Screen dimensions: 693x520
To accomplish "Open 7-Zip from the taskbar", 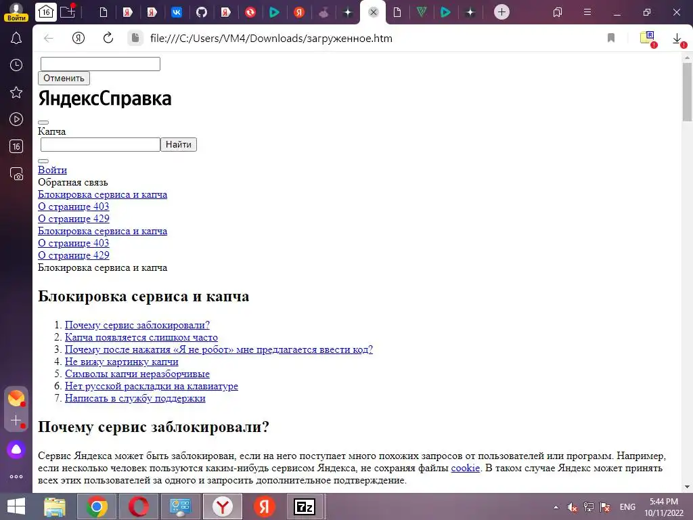I will [x=305, y=506].
